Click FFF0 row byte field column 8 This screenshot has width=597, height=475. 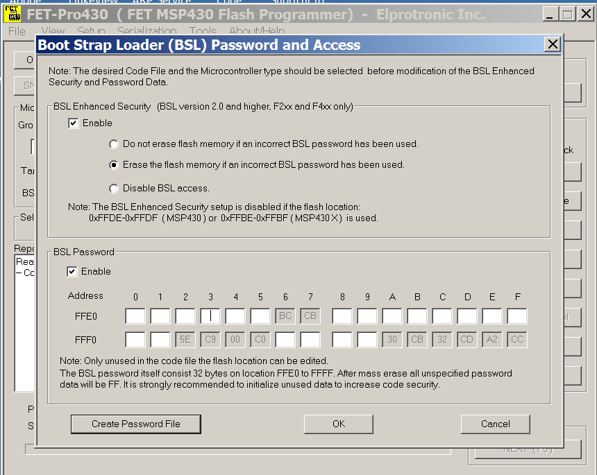coord(342,340)
